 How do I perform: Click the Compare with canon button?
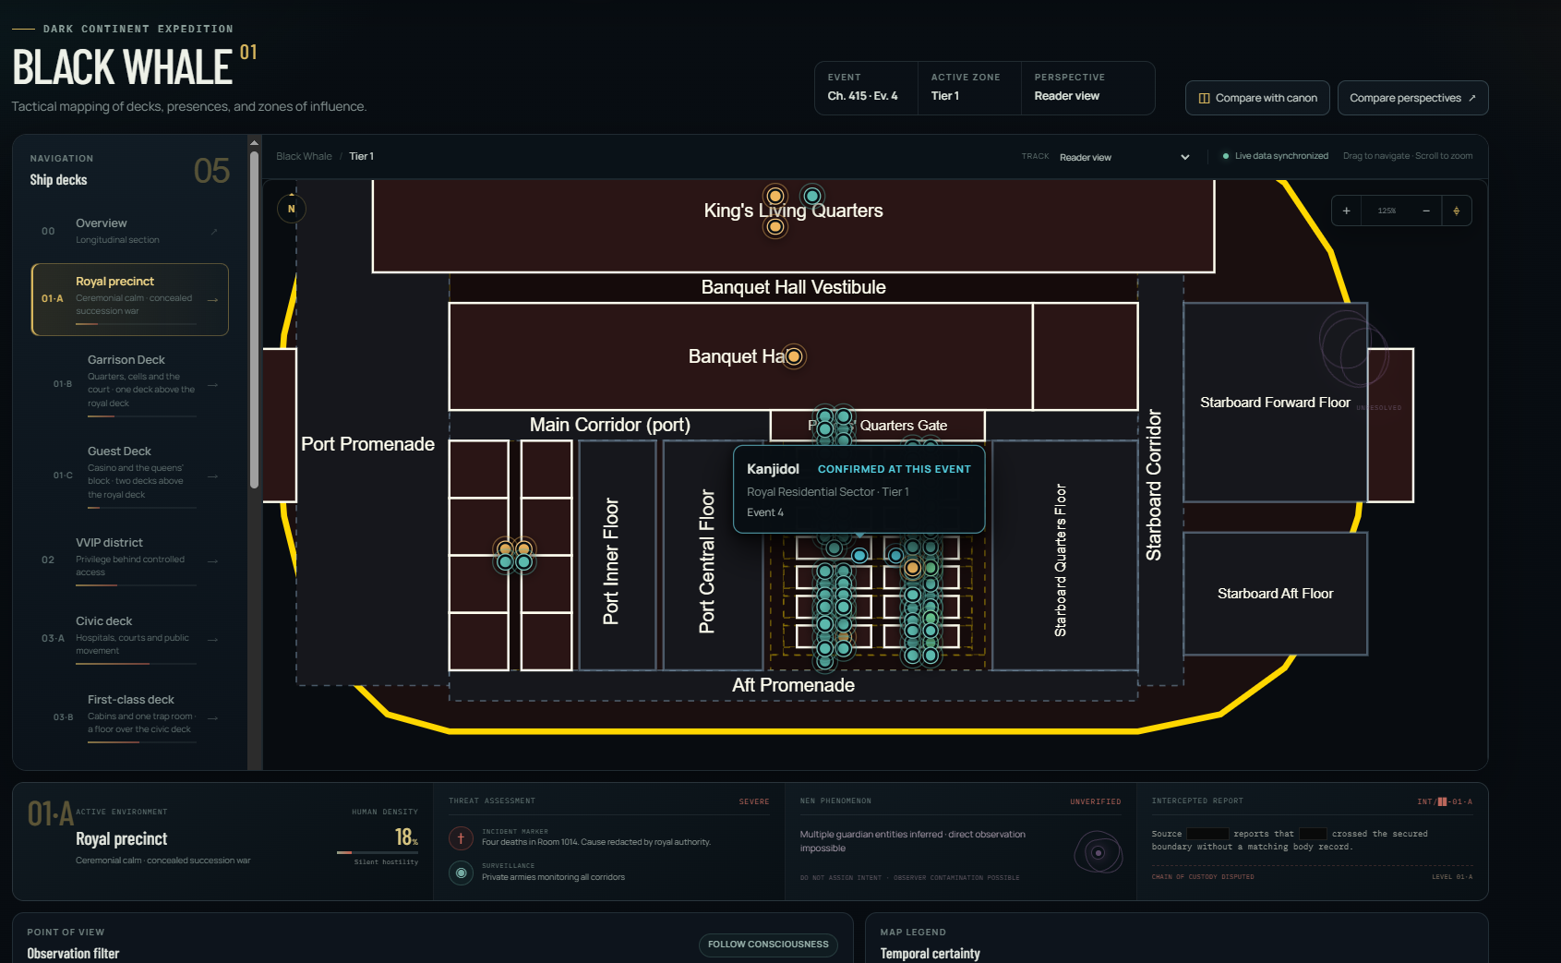click(1257, 98)
